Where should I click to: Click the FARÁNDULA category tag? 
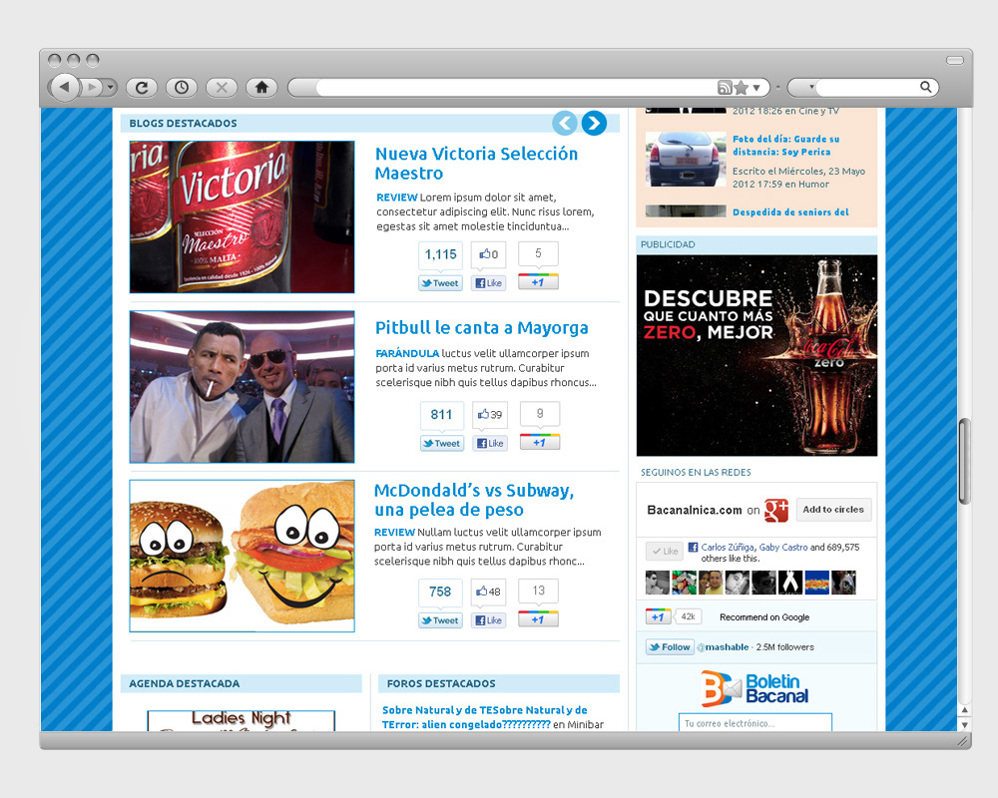click(407, 353)
